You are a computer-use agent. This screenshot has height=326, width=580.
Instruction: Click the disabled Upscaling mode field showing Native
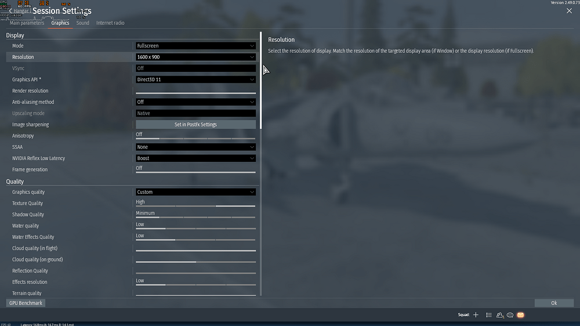(195, 113)
